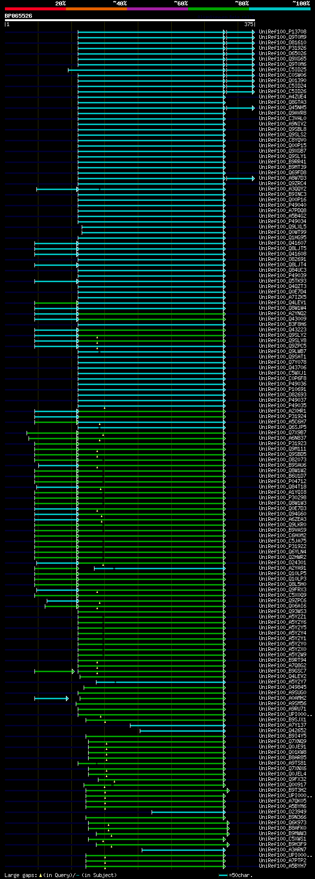The width and height of the screenshot is (315, 879).
Task: Click the =50char. scale legend
Action: tap(236, 875)
